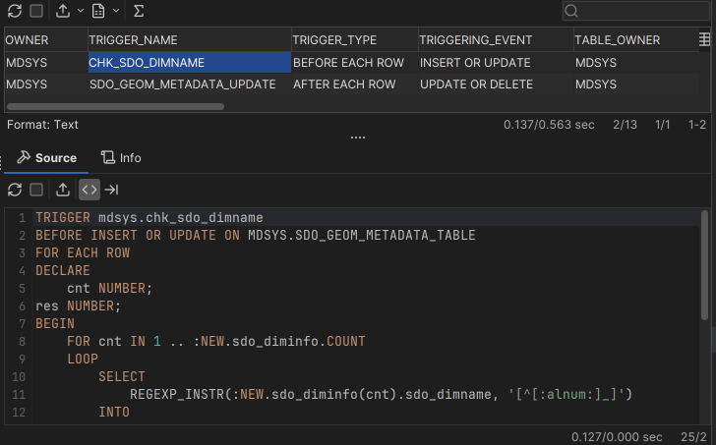Click the document format icon in top toolbar
The image size is (716, 445).
pyautogui.click(x=98, y=11)
